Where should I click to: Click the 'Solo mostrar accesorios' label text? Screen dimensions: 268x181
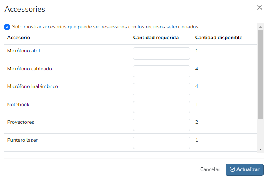(105, 27)
